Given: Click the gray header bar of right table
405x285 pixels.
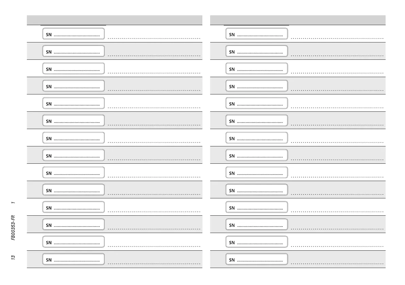Looking at the screenshot, I should [x=298, y=20].
